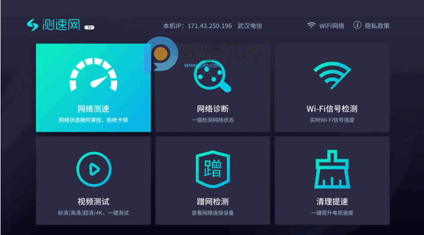
Task: Click the speedometer icon for 网络测速
Action: click(93, 75)
